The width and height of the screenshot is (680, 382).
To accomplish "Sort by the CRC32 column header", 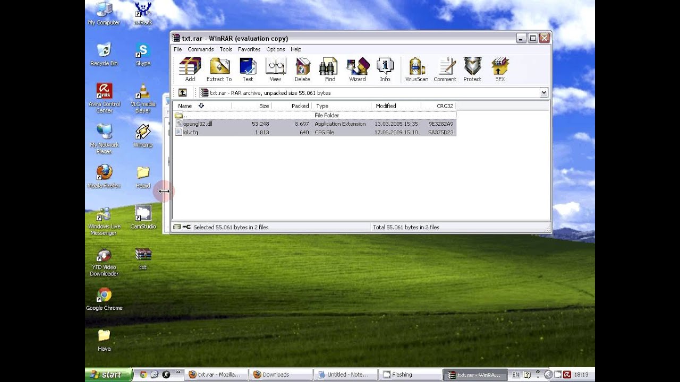I will coord(438,106).
